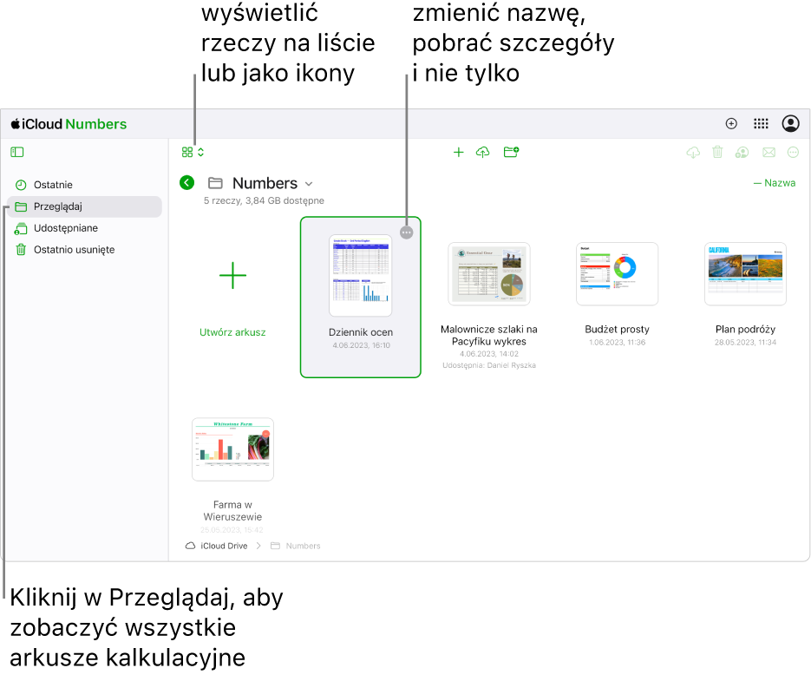Image resolution: width=811 pixels, height=681 pixels.
Task: Click the collaborate share icon
Action: point(742,152)
